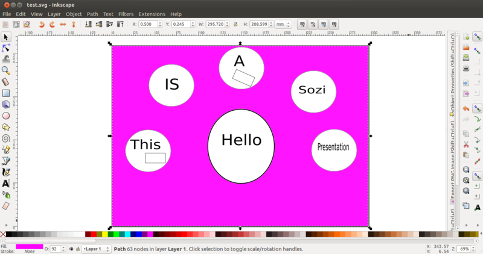Screen dimensions: 483x254
Task: Click the X coordinate input field
Action: 148,24
